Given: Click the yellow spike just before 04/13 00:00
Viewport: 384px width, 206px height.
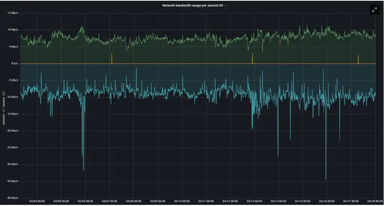Looking at the screenshot, I should [x=253, y=58].
